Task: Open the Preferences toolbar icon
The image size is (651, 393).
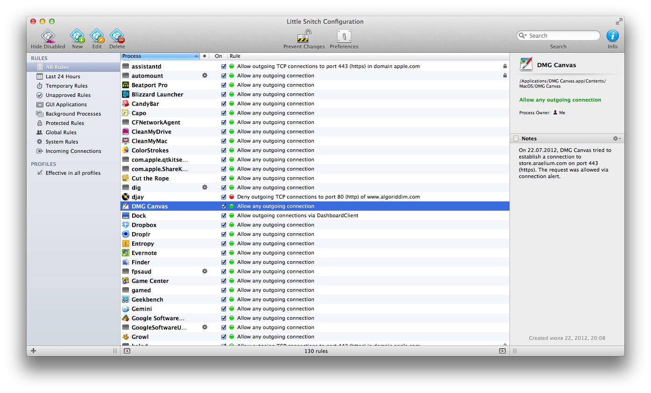Action: tap(344, 36)
